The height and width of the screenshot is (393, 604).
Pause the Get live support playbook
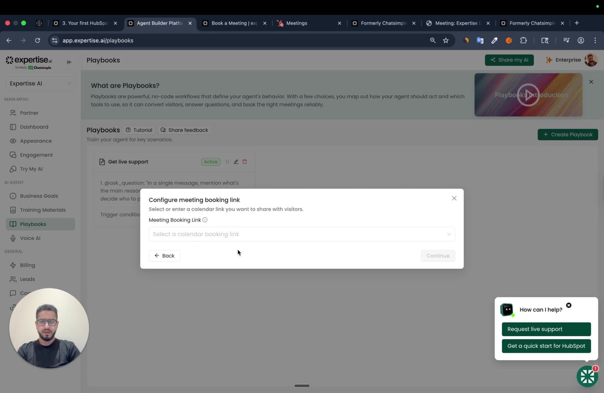[x=227, y=162]
